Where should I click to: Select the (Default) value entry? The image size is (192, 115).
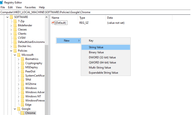(x=61, y=23)
